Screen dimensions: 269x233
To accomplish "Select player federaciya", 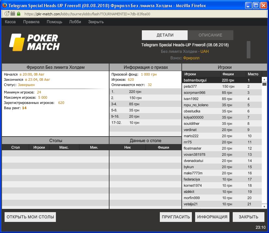I will click(222, 179).
